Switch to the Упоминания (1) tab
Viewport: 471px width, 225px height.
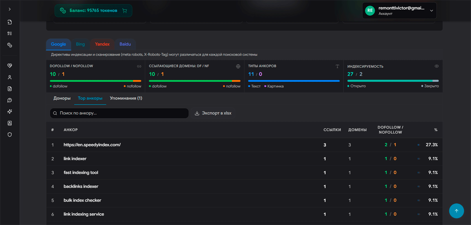point(126,98)
